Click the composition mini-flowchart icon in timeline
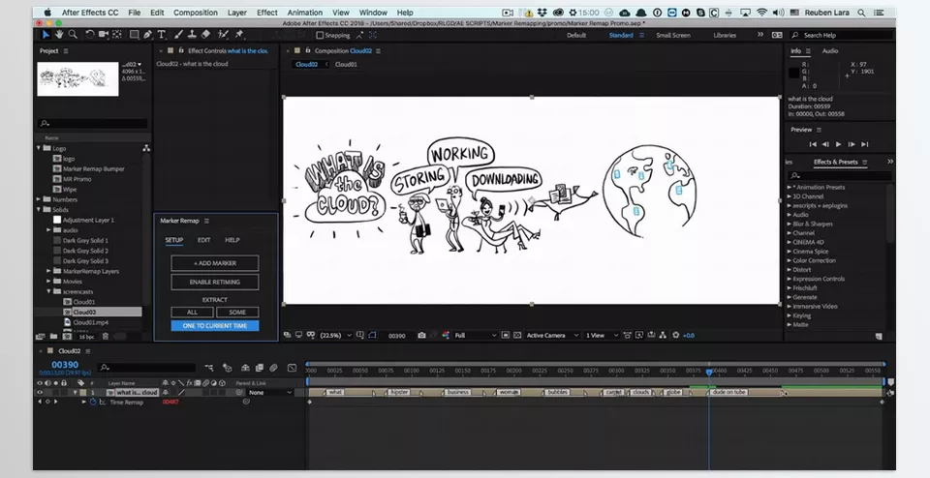The height and width of the screenshot is (478, 930). [209, 368]
